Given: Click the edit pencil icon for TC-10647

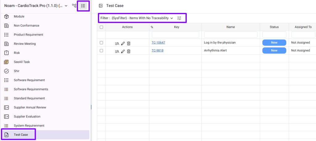Looking at the screenshot, I should click(123, 43).
